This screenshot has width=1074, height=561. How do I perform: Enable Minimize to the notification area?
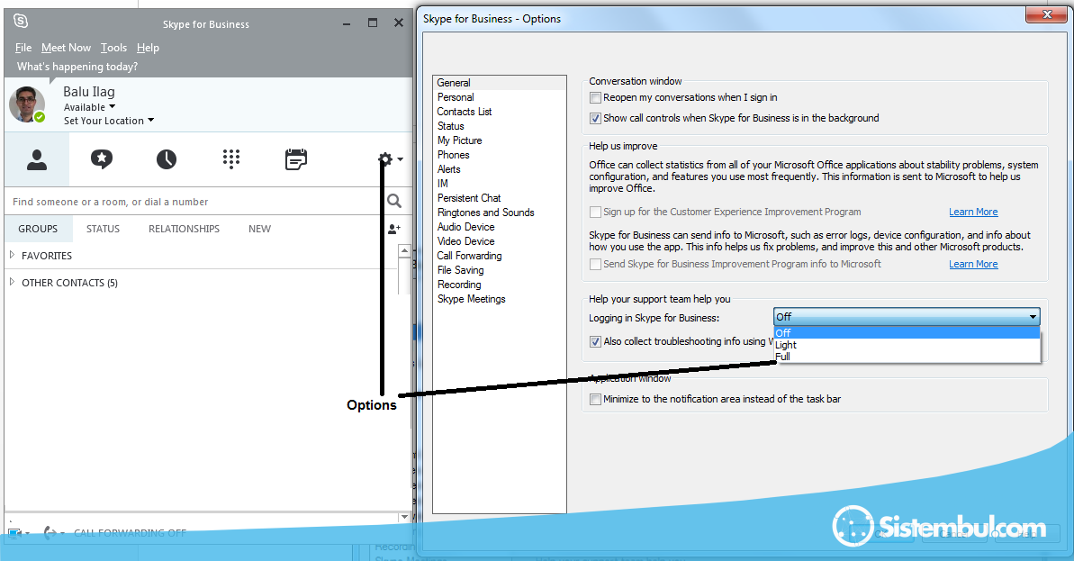[x=595, y=399]
